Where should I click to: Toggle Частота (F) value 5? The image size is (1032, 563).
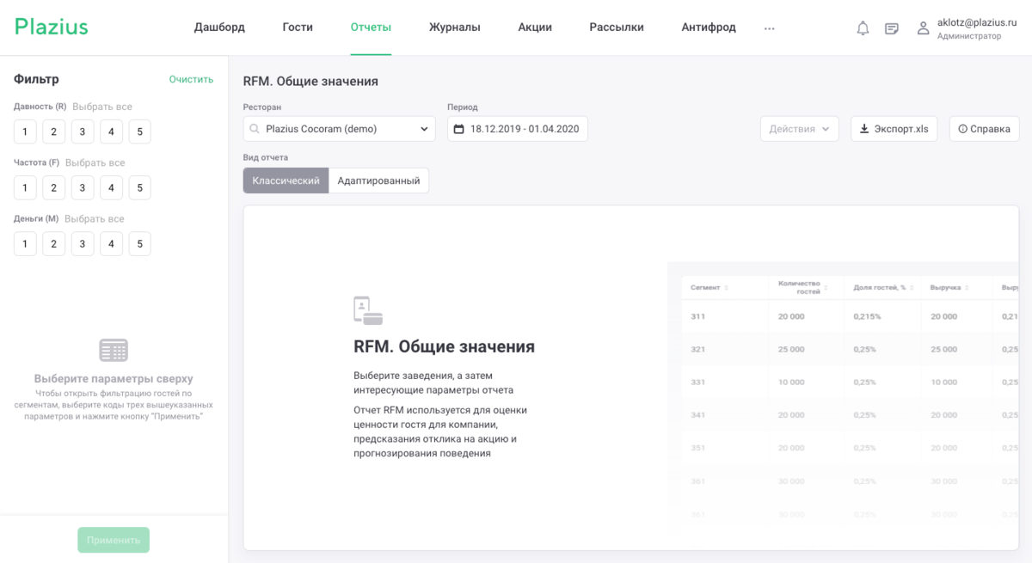139,187
